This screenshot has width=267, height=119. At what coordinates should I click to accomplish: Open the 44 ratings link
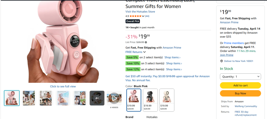(147, 16)
